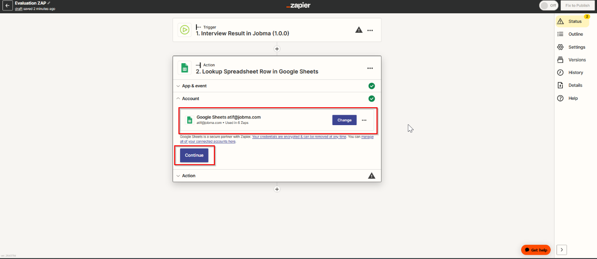This screenshot has height=259, width=597.
Task: Open the Jobma trigger app icon
Action: tap(184, 30)
